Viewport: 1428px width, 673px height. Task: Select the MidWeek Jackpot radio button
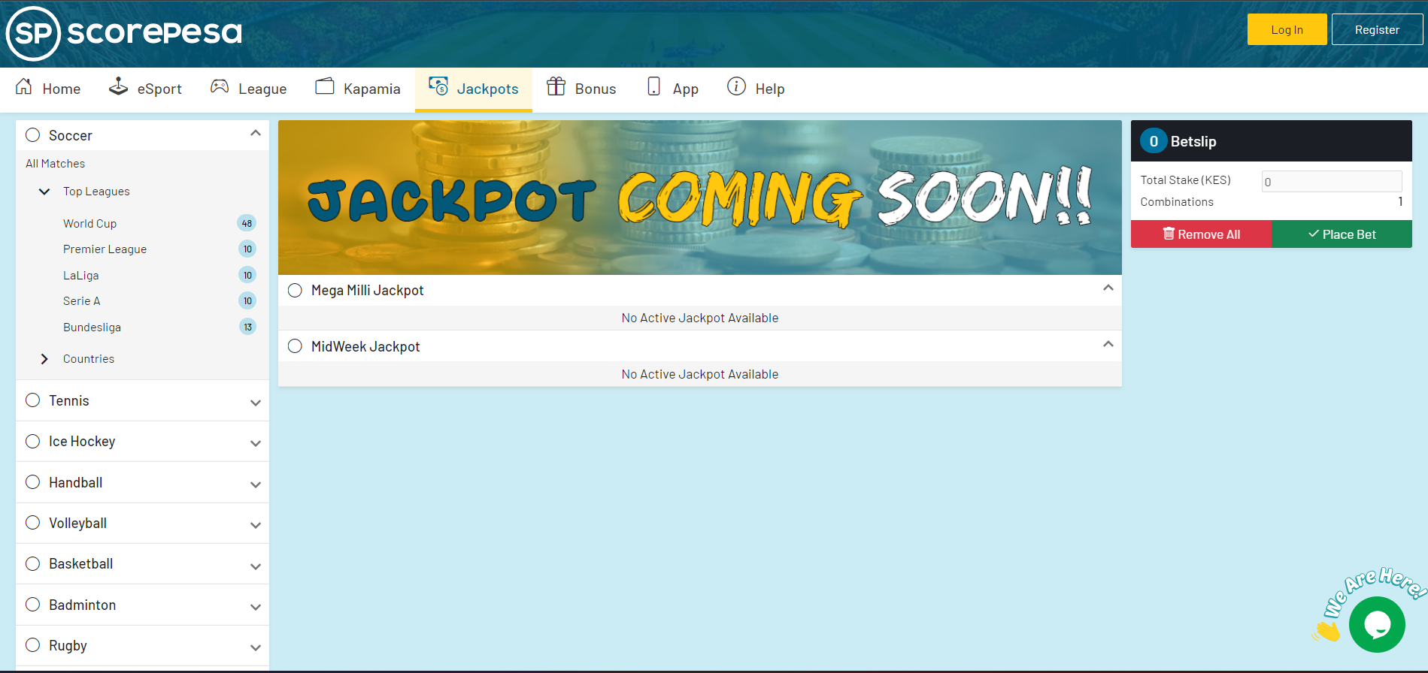coord(296,346)
